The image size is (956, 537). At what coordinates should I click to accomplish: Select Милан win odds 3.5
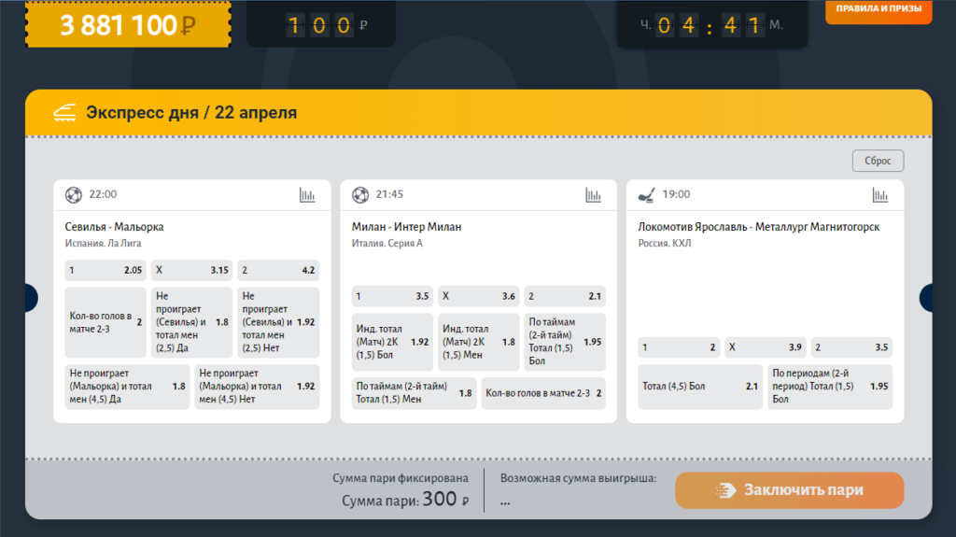pyautogui.click(x=392, y=296)
